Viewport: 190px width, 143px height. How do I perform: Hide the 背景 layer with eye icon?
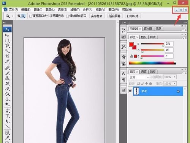pos(130,91)
